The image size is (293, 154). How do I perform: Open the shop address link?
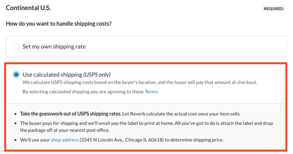click(x=65, y=140)
